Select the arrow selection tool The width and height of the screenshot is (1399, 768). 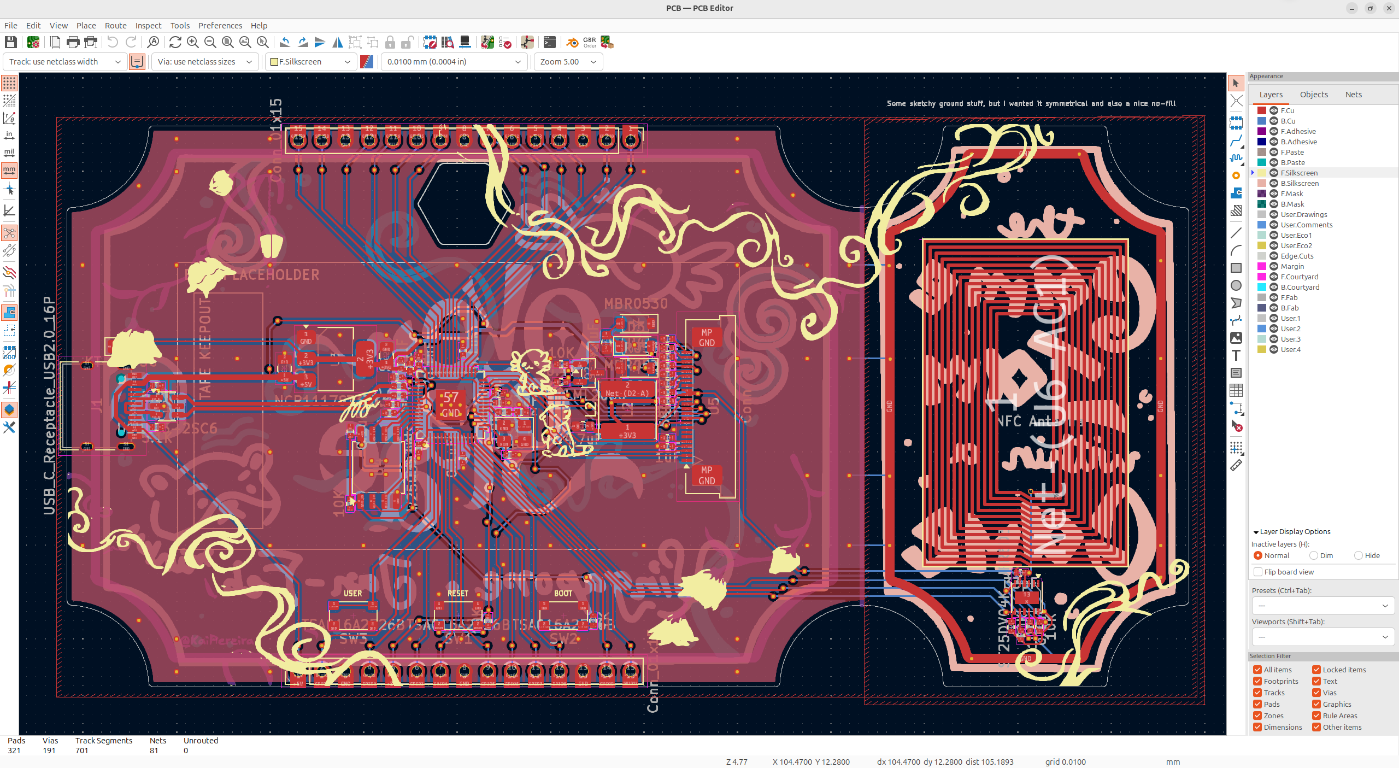(1236, 83)
